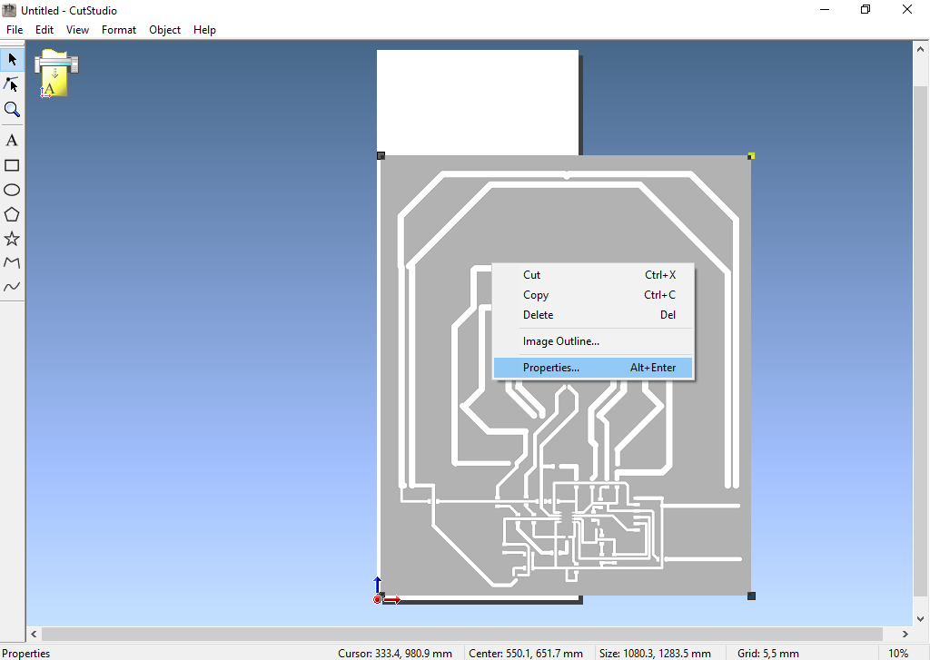The image size is (930, 660).
Task: Click the vertical scrollbar up arrow
Action: pos(921,49)
